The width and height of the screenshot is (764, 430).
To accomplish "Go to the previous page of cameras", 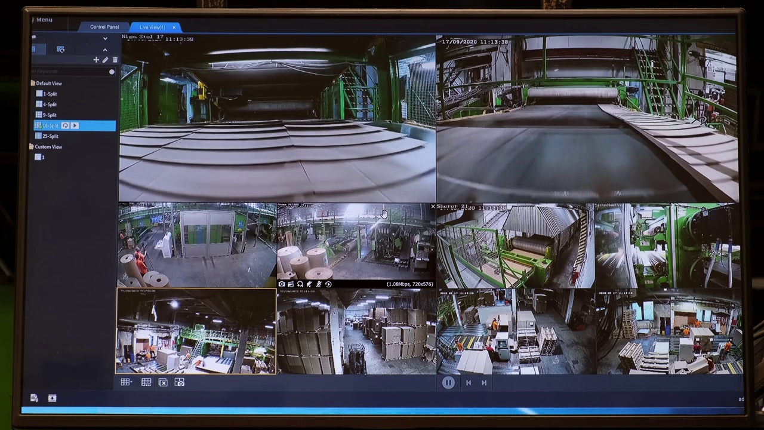I will tap(469, 383).
